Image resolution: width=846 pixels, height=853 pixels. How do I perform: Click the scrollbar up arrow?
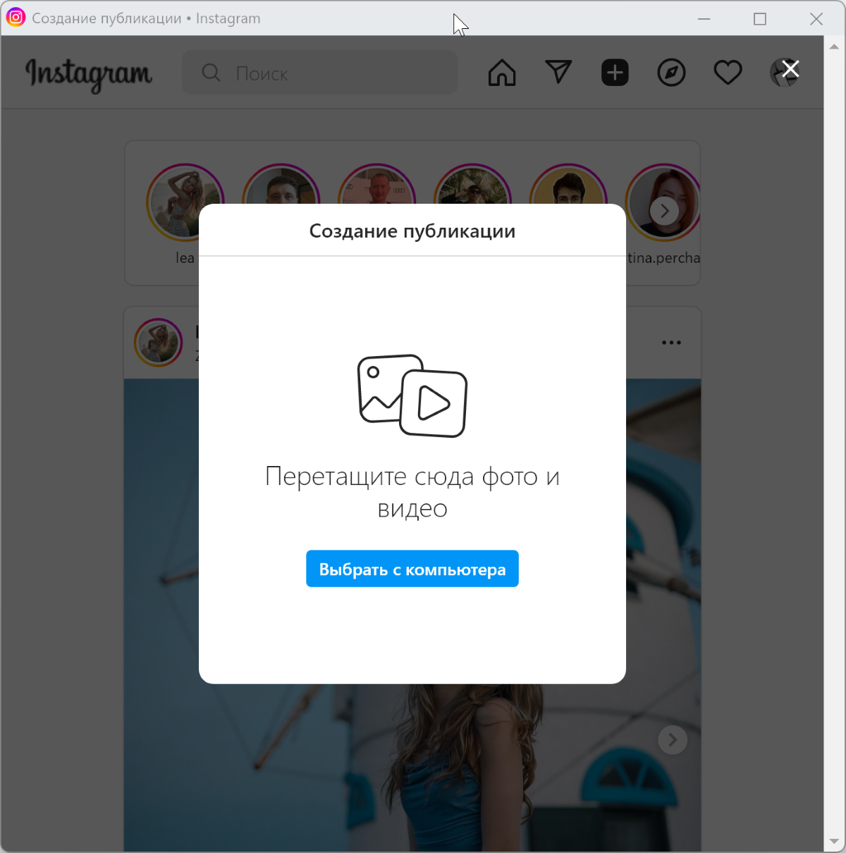click(834, 47)
